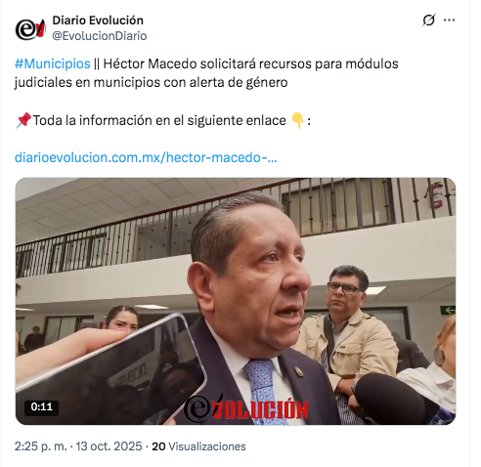Click the green exit arrow sign in video
Screen dimensions: 481x467
(448, 310)
